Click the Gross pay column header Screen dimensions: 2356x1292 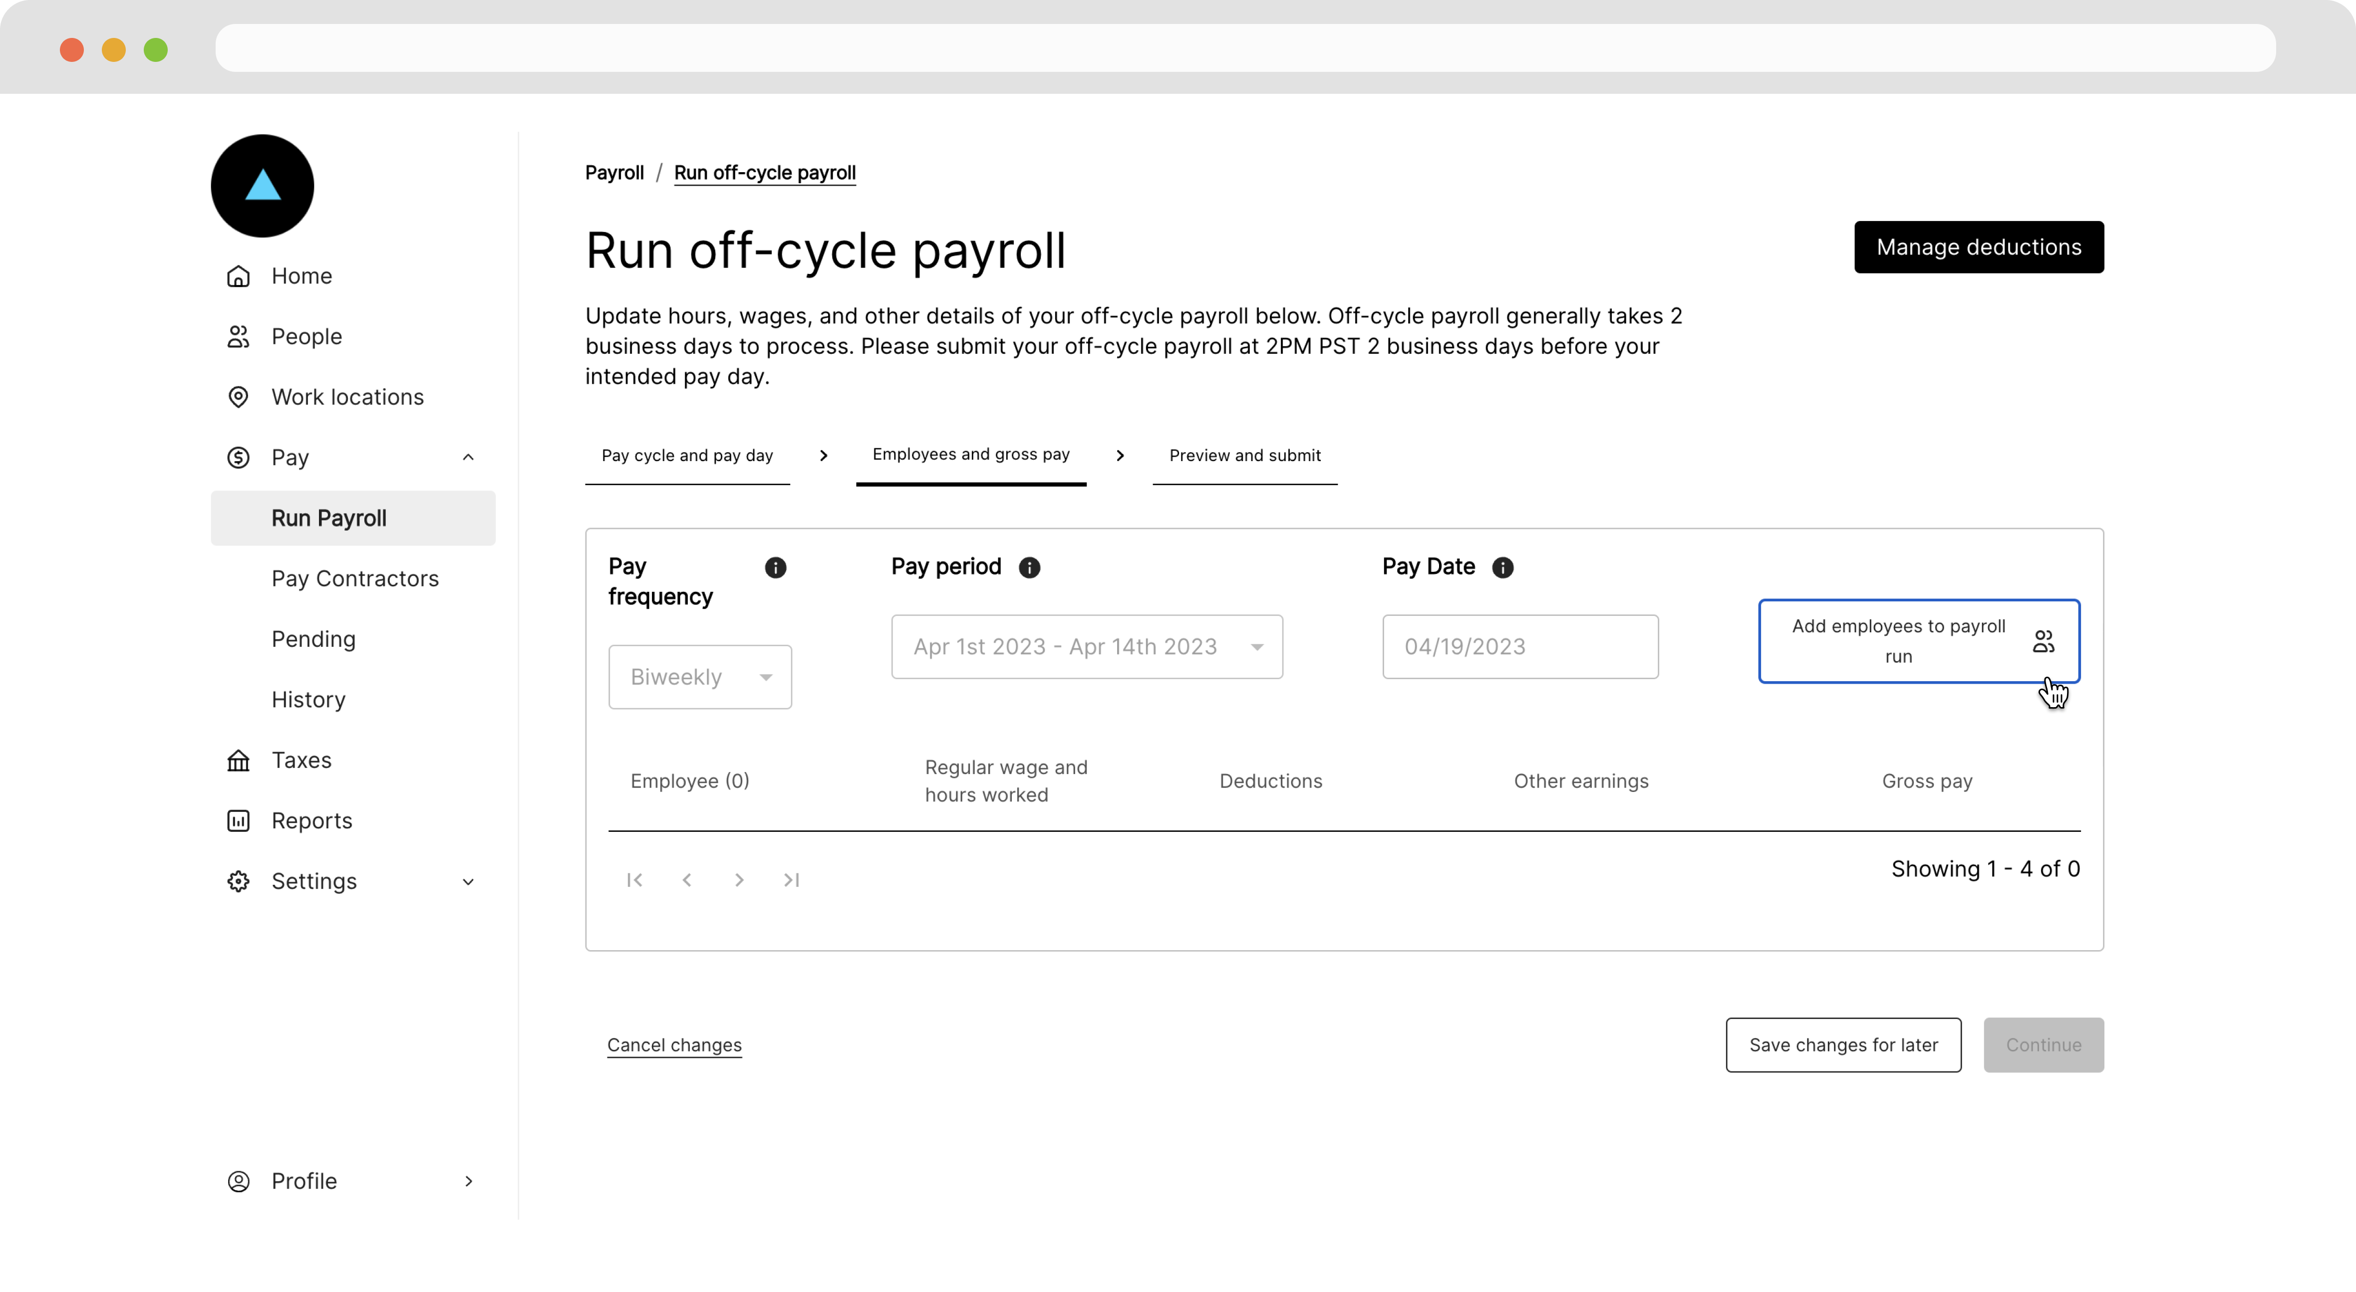[x=1927, y=781]
